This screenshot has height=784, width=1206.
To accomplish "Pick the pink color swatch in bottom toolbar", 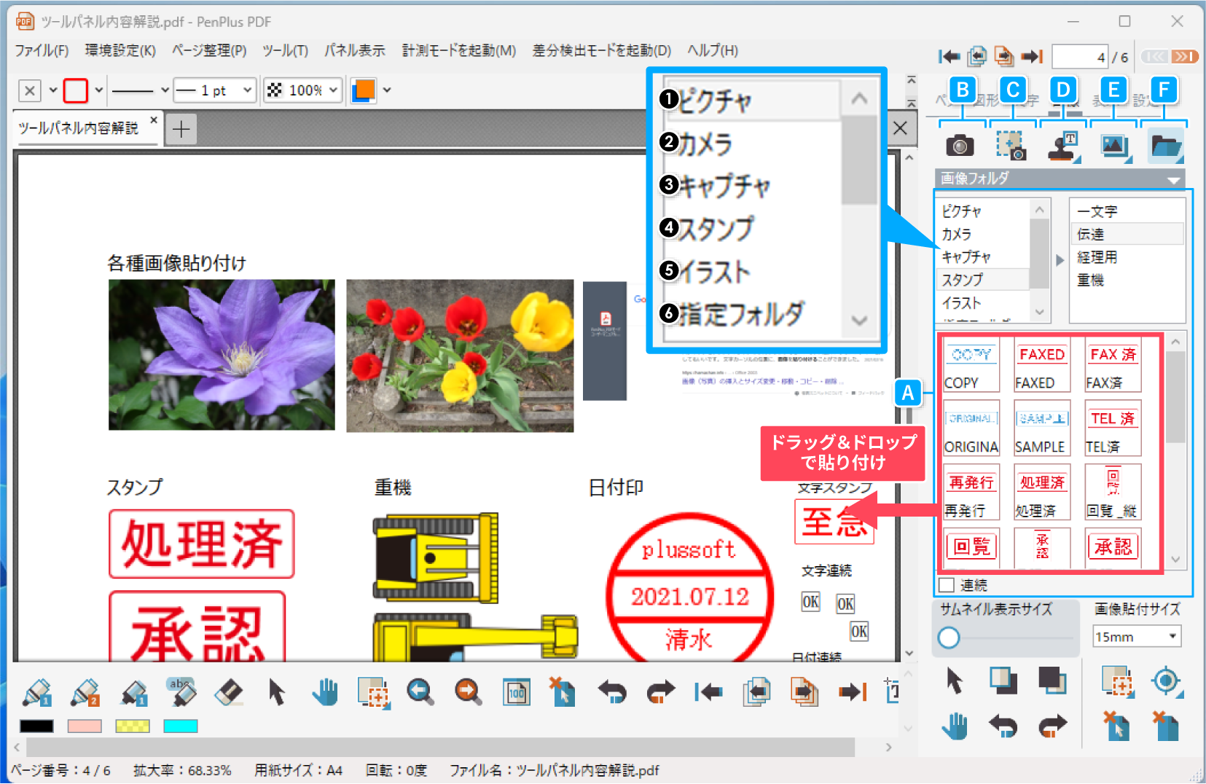I will click(85, 726).
